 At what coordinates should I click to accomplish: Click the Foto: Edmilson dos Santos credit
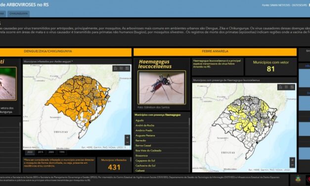(154, 107)
